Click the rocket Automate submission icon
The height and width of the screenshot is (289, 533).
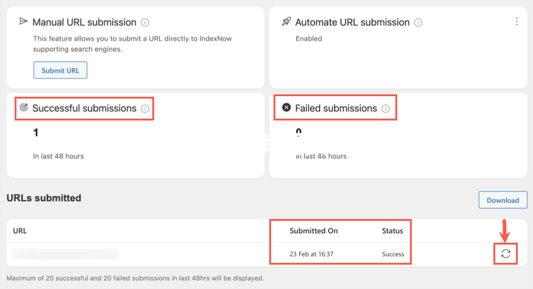[x=286, y=22]
